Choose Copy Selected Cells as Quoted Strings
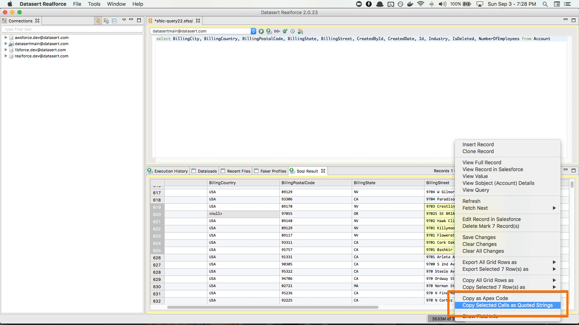Viewport: 579px width, 325px height. pos(507,305)
